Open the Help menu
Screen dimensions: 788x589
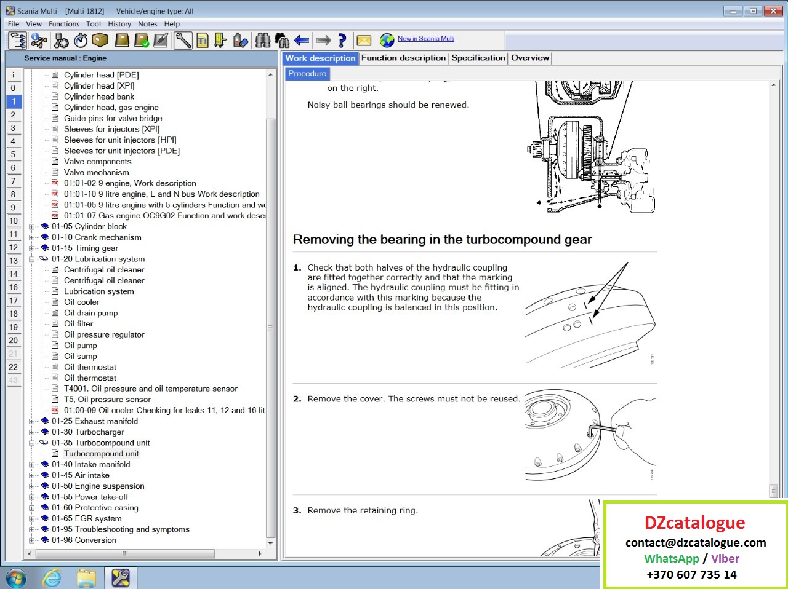tap(172, 24)
